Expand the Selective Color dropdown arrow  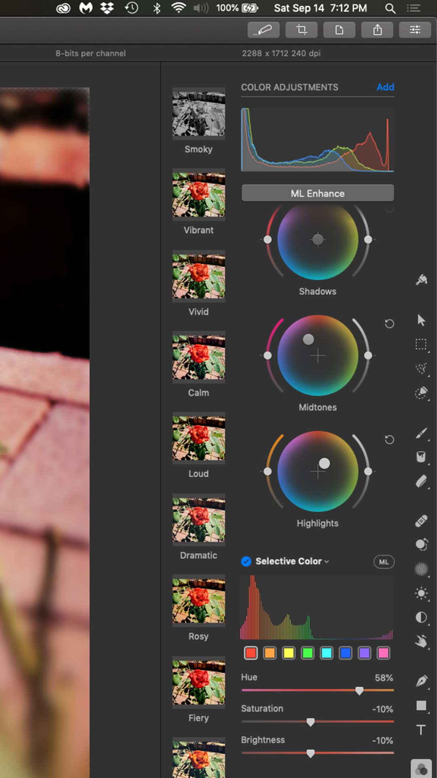(327, 562)
